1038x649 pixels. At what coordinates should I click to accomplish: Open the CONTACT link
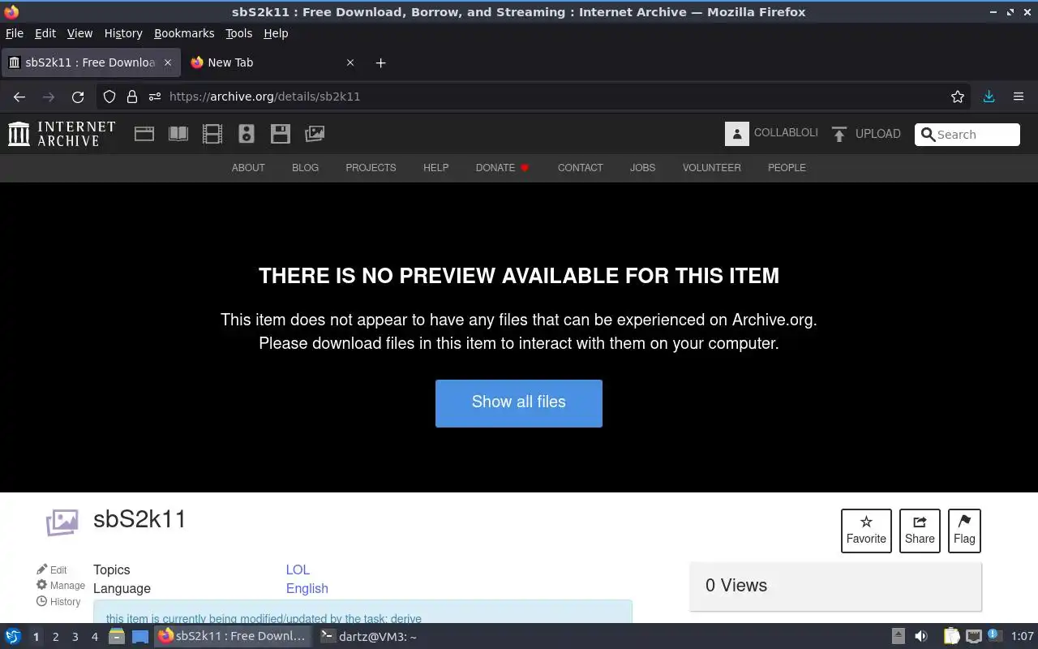(x=580, y=168)
